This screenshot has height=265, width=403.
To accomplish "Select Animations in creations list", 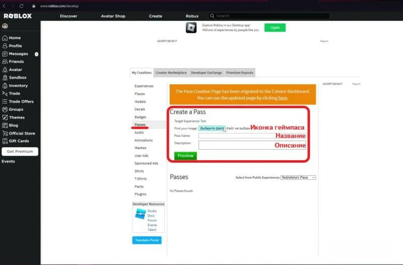I will point(144,141).
